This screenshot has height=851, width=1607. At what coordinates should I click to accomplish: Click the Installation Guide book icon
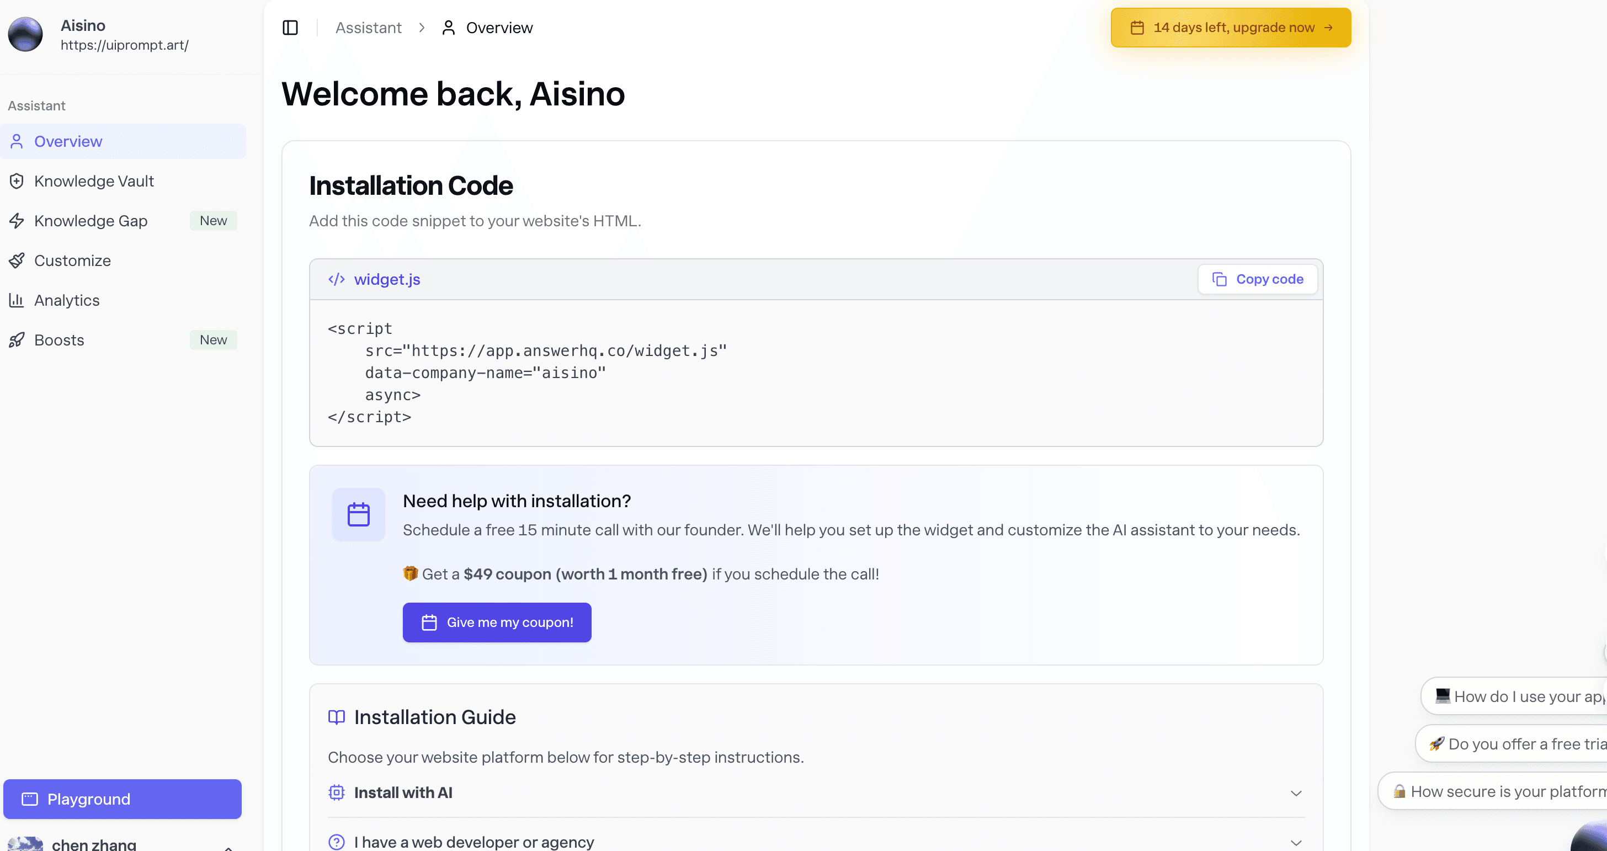point(336,717)
